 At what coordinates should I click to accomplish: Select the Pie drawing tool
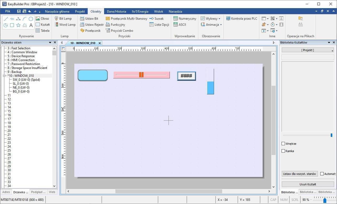click(6, 25)
